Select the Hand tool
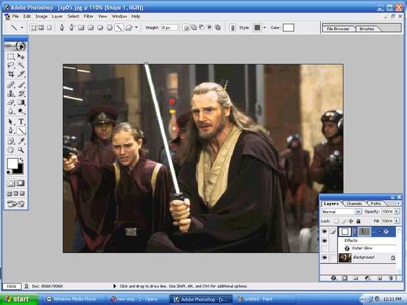 point(11,150)
